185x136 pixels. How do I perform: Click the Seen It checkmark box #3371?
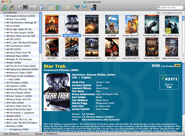(169, 82)
